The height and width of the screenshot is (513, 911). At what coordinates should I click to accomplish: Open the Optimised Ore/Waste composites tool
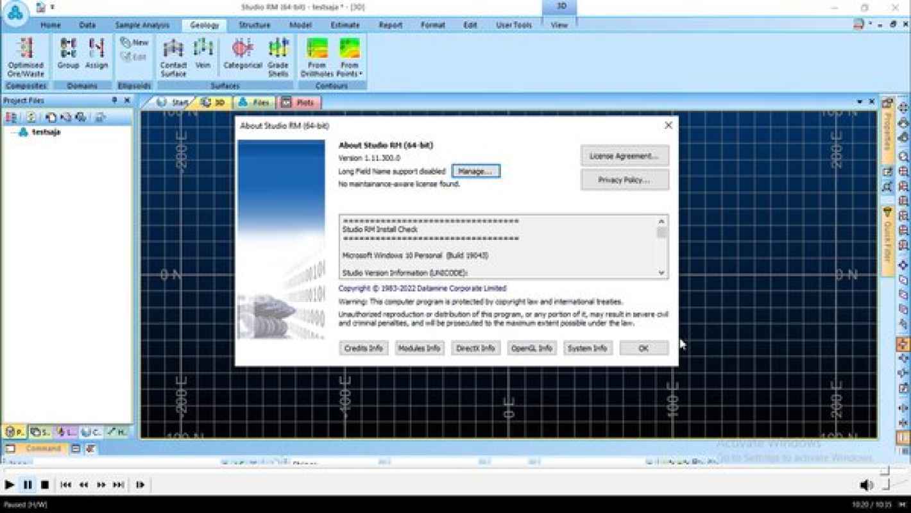(x=26, y=57)
